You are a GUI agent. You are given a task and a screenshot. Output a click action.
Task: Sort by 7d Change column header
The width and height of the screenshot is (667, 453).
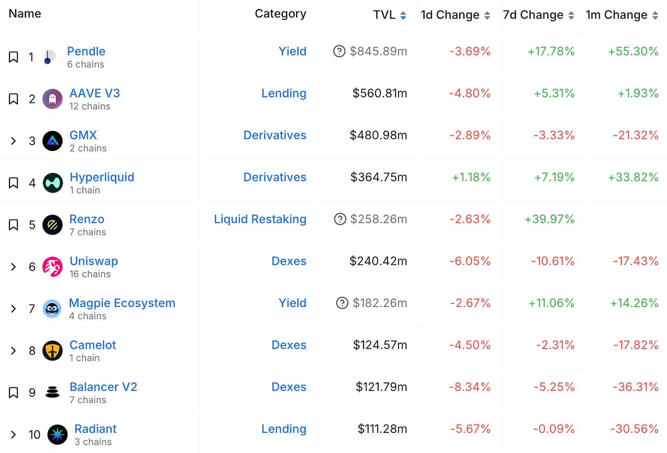[538, 15]
